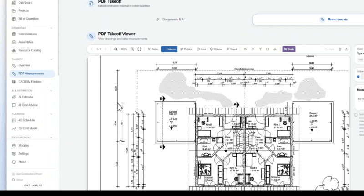Click the About info icon

14,162
